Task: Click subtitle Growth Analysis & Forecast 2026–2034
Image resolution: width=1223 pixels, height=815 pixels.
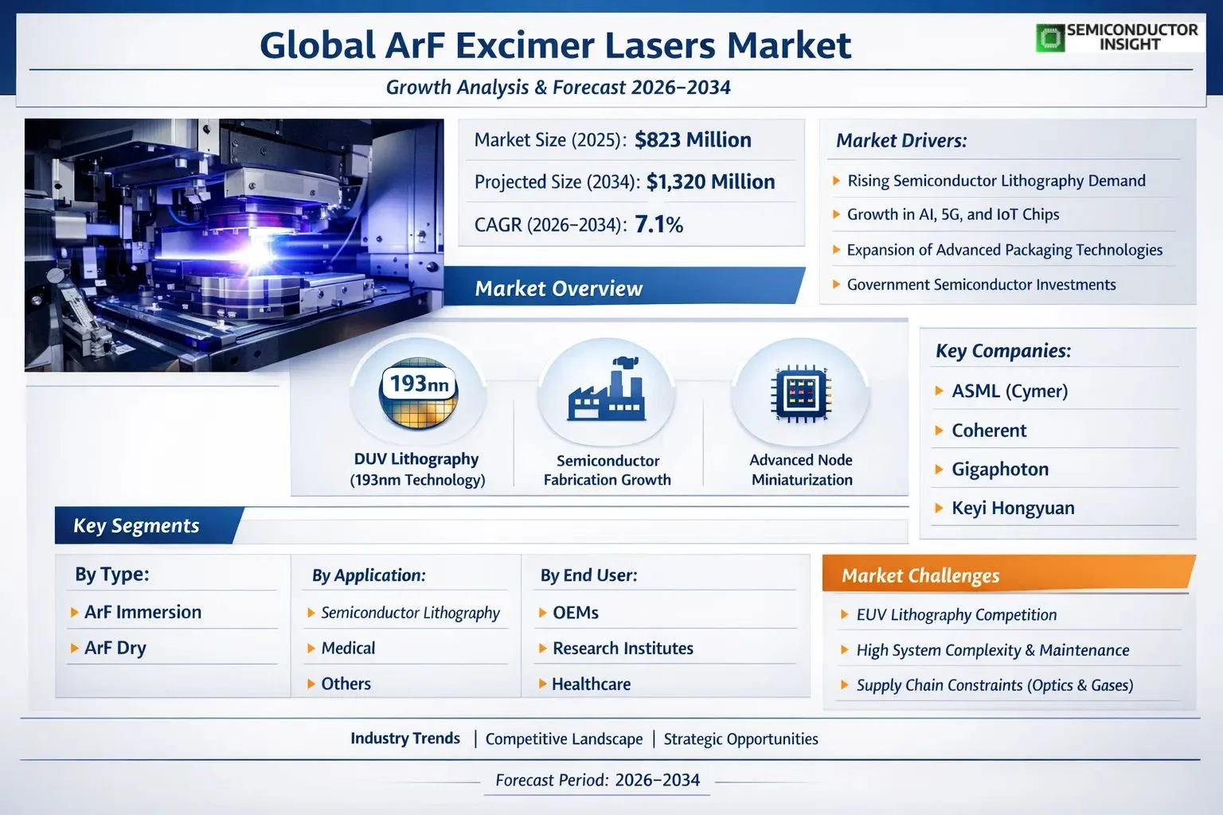Action: [x=558, y=88]
